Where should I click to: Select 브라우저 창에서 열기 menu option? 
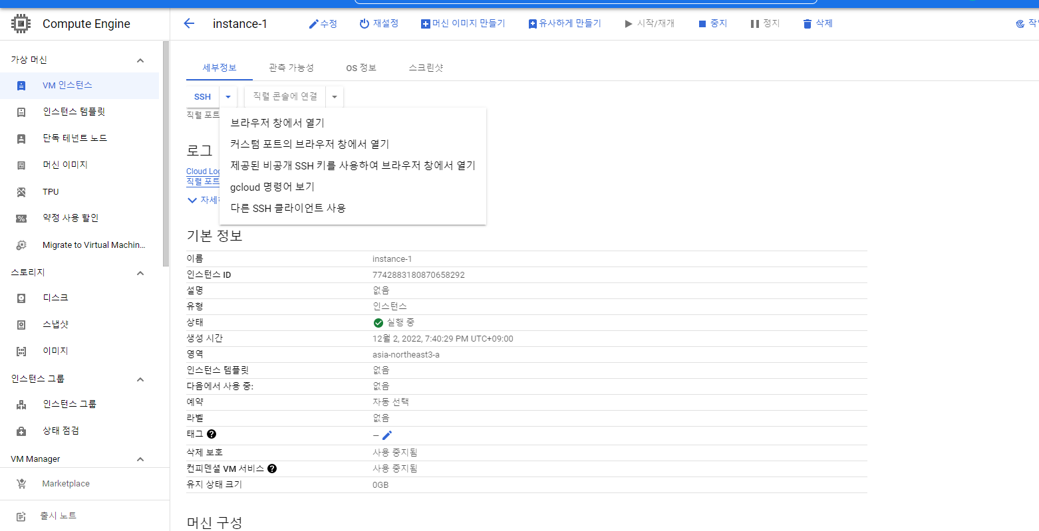353,123
